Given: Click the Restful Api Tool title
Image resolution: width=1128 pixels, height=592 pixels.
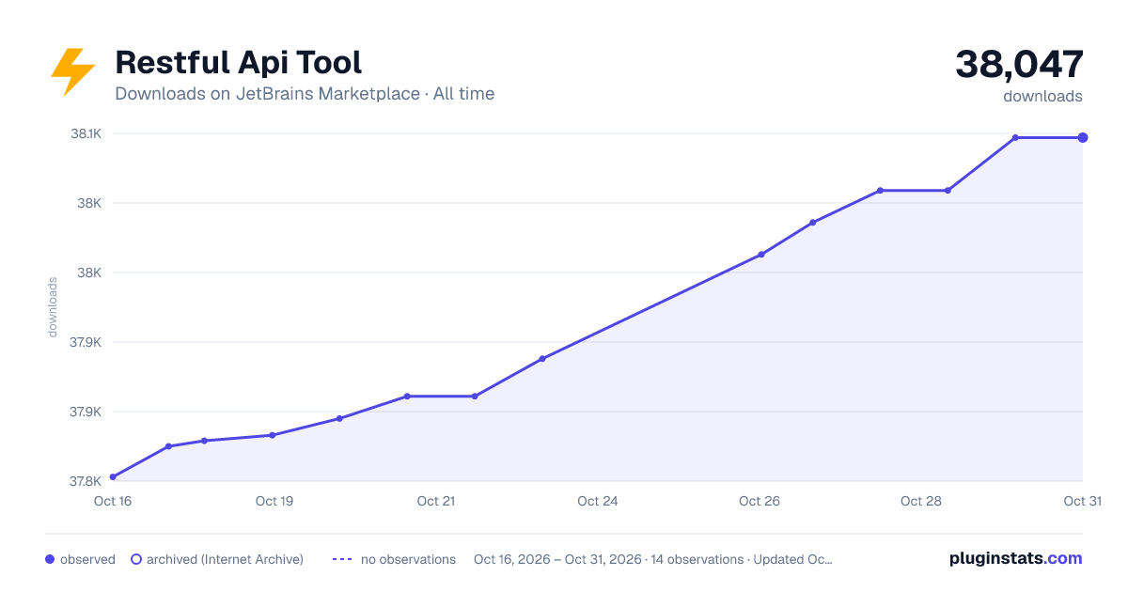Looking at the screenshot, I should tap(238, 63).
